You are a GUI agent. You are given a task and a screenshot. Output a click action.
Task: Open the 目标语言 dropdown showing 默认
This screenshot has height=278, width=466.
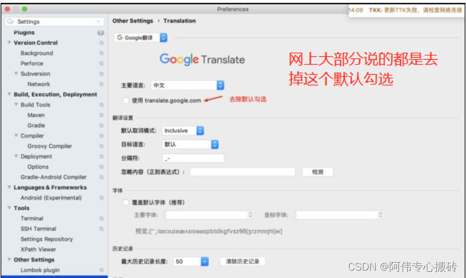point(191,145)
